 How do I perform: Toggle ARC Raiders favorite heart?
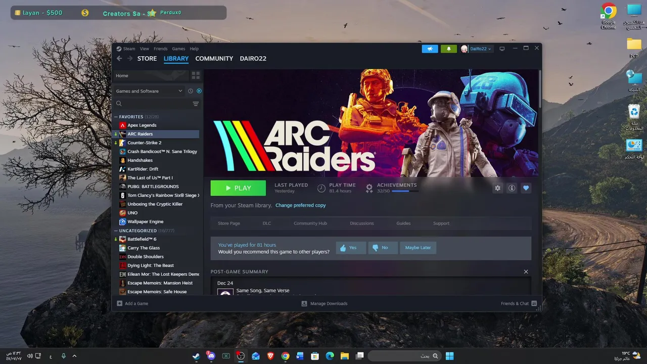(x=526, y=188)
